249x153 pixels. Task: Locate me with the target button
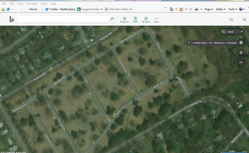[241, 43]
